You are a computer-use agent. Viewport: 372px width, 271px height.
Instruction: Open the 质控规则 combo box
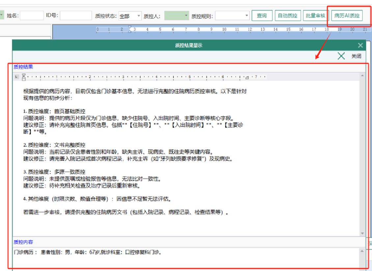pyautogui.click(x=247, y=16)
